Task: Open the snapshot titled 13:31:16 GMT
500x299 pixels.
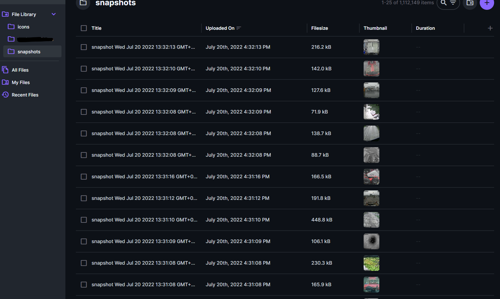Action: pyautogui.click(x=145, y=177)
